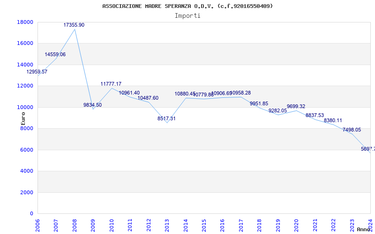Select the data label 17355.90
Screen dimensions: 375x234
[74, 25]
